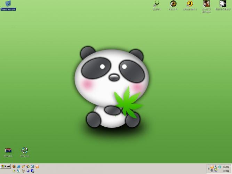The image size is (232, 174).
Task: Launch Internet Explorer from quick launch
Action: (x=33, y=166)
